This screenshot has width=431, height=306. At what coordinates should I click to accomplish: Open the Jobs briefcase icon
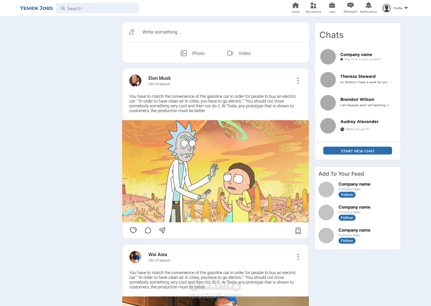pos(332,5)
